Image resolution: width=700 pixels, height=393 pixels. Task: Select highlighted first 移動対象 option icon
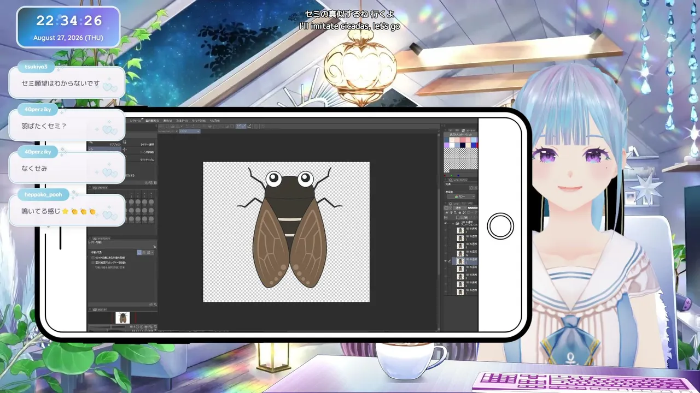(x=139, y=252)
